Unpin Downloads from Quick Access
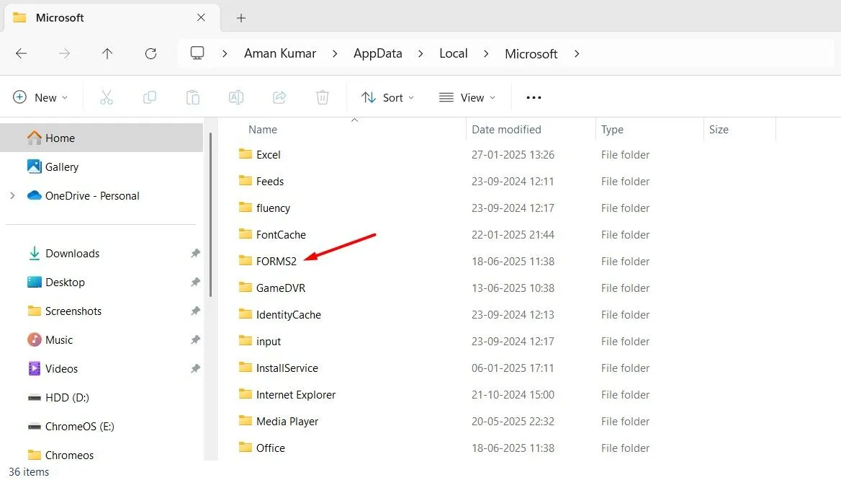 194,253
